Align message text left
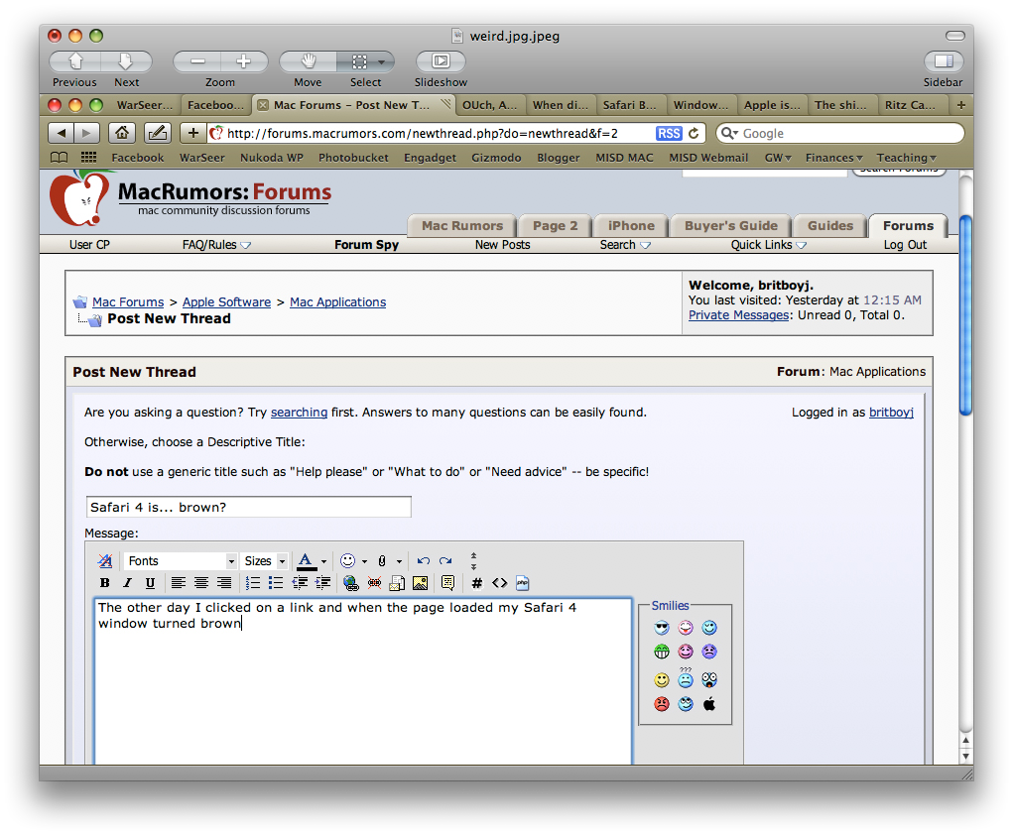This screenshot has height=835, width=1013. [x=179, y=583]
